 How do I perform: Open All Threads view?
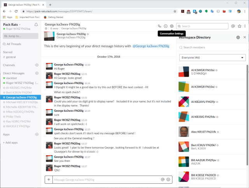pos(12,44)
